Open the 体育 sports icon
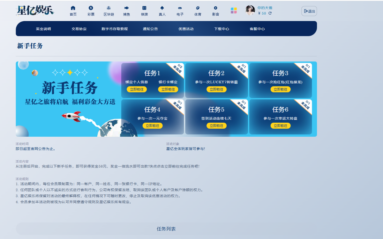The image size is (383, 239). [x=198, y=8]
